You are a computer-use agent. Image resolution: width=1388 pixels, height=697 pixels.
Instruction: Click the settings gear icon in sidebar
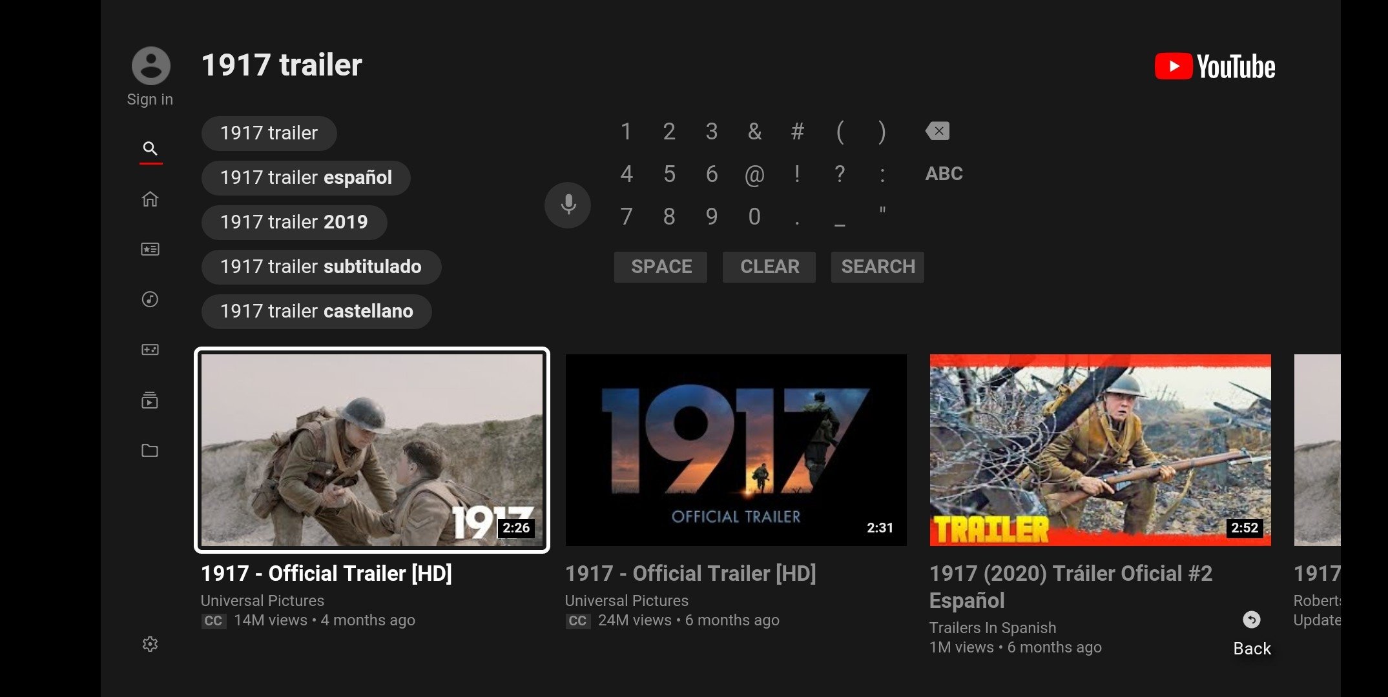pyautogui.click(x=150, y=643)
